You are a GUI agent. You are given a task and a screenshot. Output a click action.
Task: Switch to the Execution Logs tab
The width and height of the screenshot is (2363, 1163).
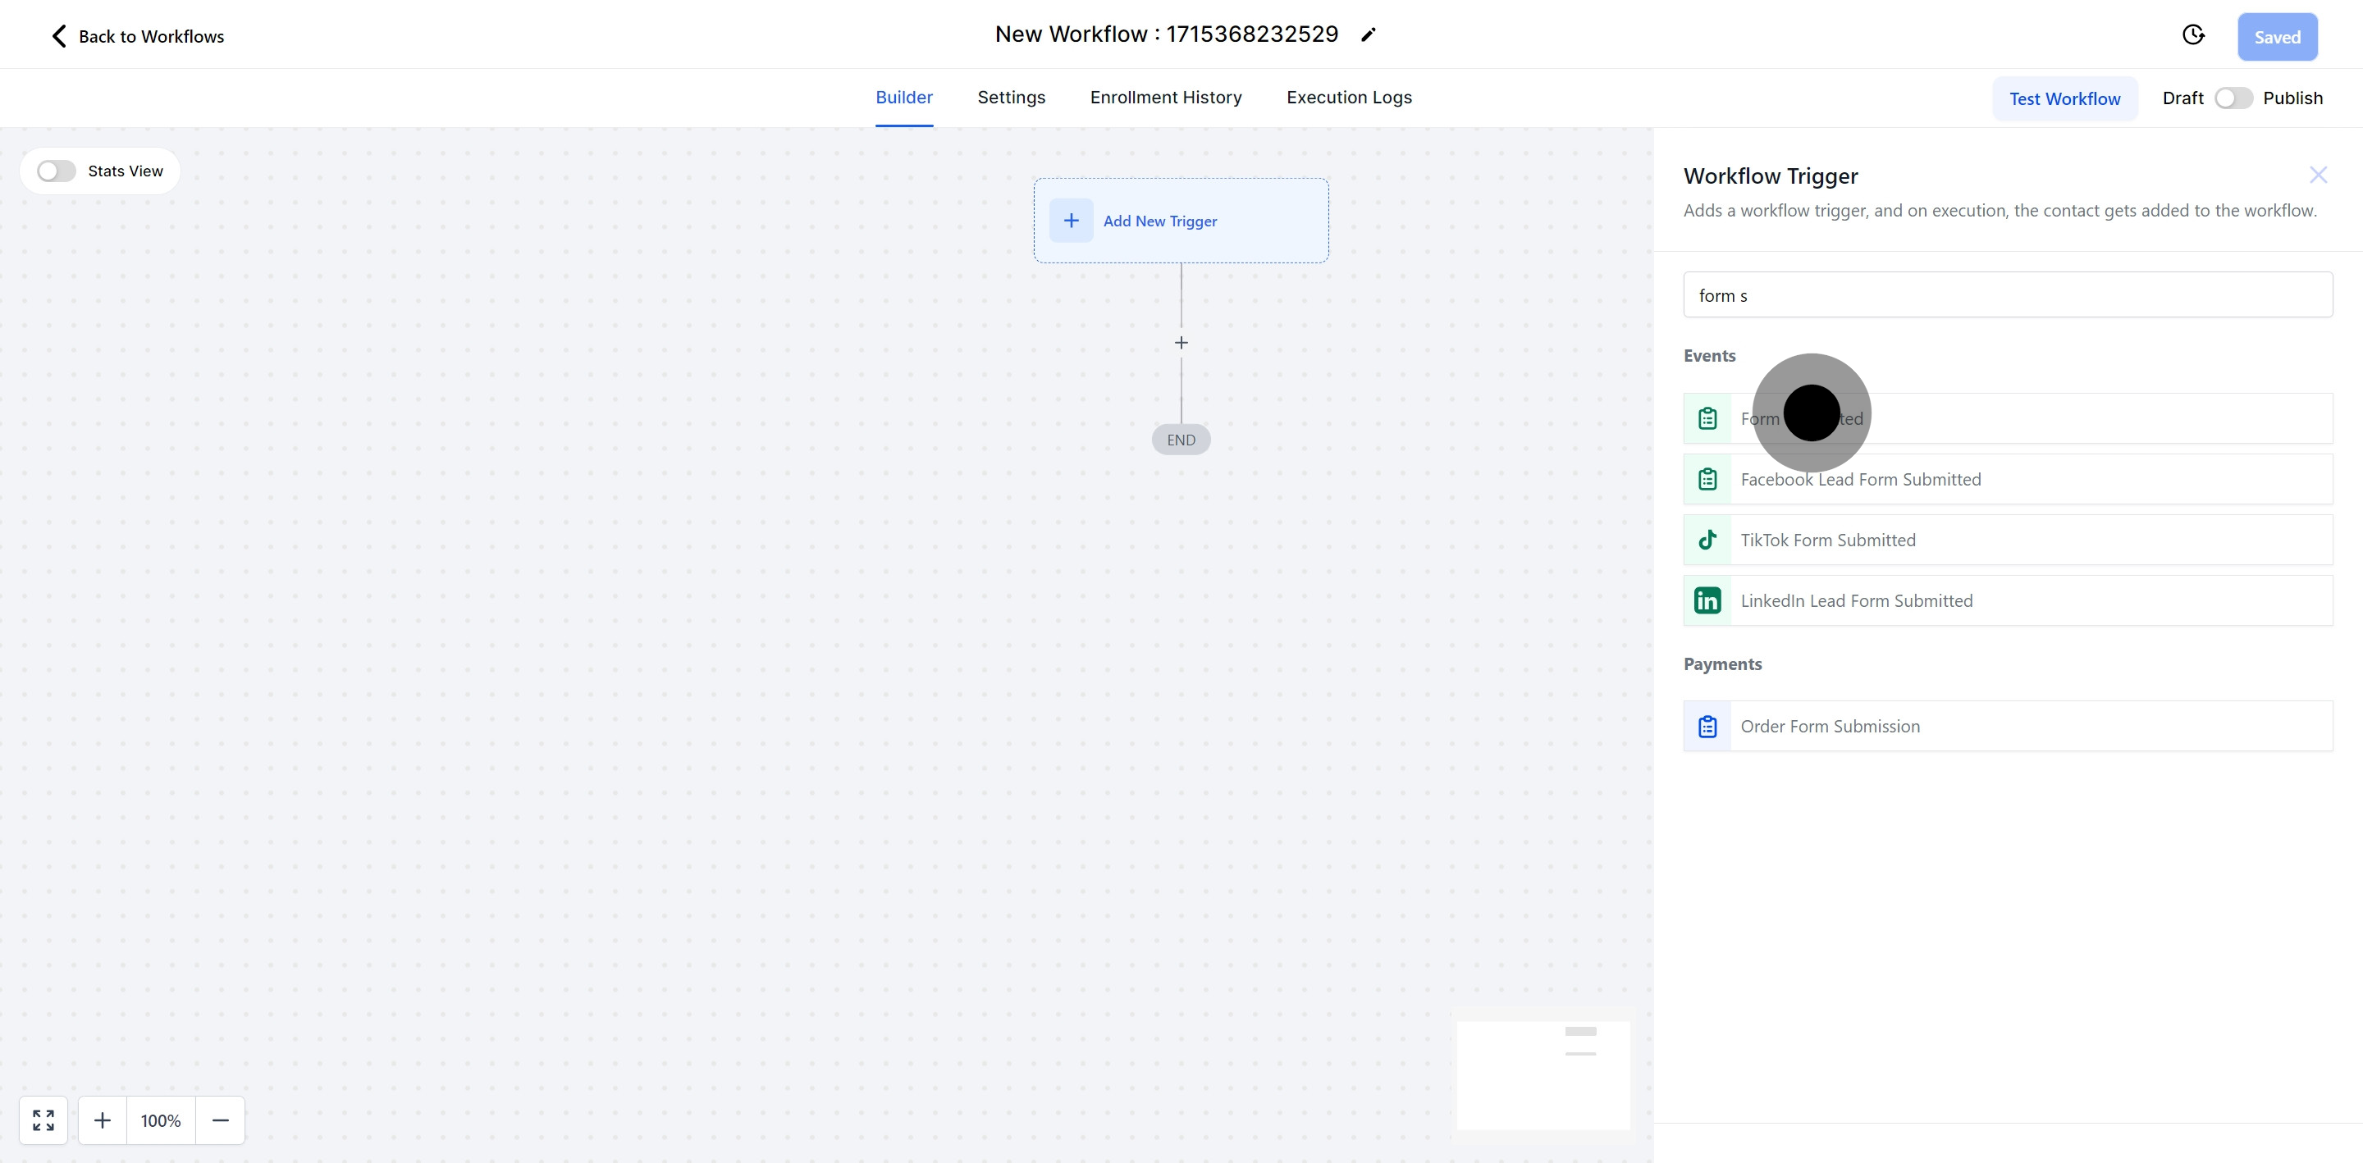[x=1347, y=98]
